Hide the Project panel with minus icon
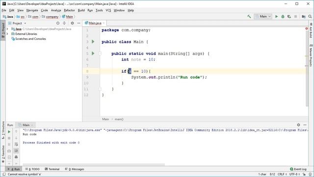The image size is (314, 177). pos(78,23)
